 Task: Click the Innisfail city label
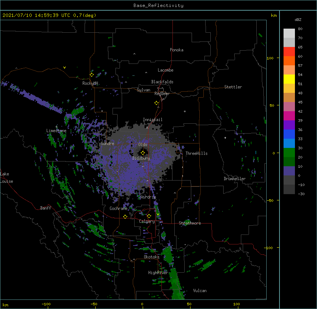[x=153, y=120]
